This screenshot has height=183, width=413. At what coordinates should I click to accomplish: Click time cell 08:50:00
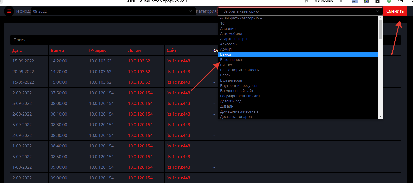pyautogui.click(x=59, y=157)
